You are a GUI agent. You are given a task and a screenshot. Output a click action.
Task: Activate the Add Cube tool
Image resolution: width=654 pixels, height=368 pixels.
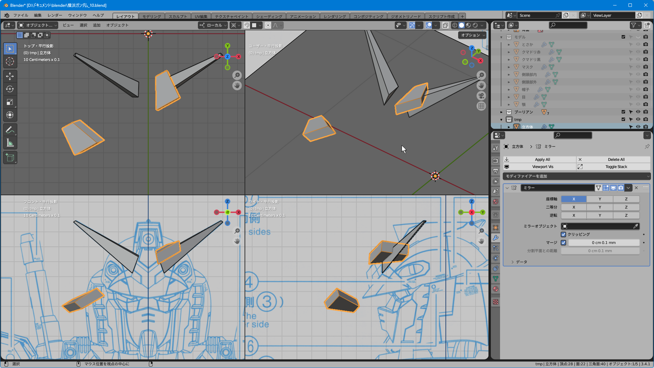(10, 158)
